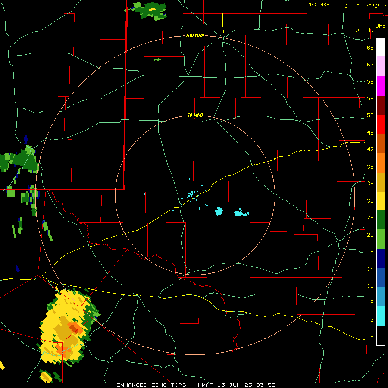Click the TH legend label
This screenshot has height=388, width=388.
(x=370, y=337)
